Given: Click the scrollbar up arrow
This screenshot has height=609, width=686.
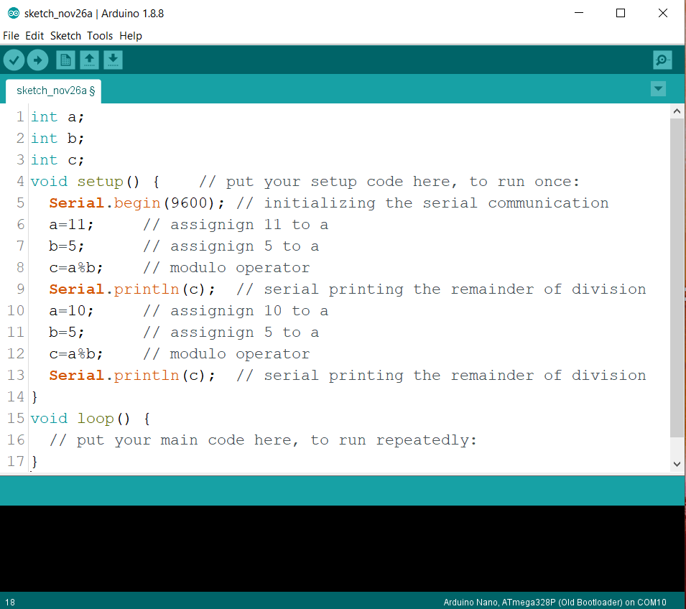Looking at the screenshot, I should [677, 110].
